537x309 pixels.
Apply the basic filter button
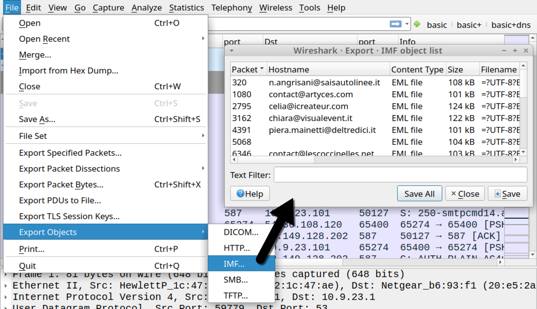[437, 25]
